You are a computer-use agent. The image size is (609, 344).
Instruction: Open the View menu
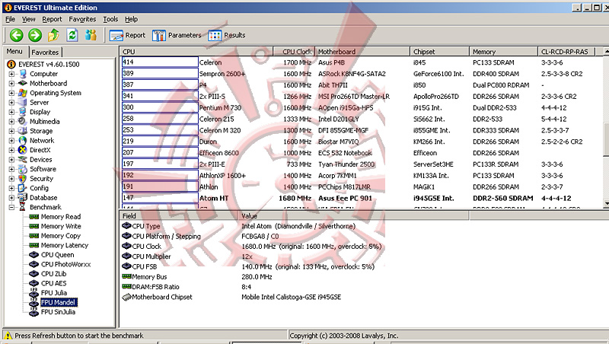tap(28, 19)
